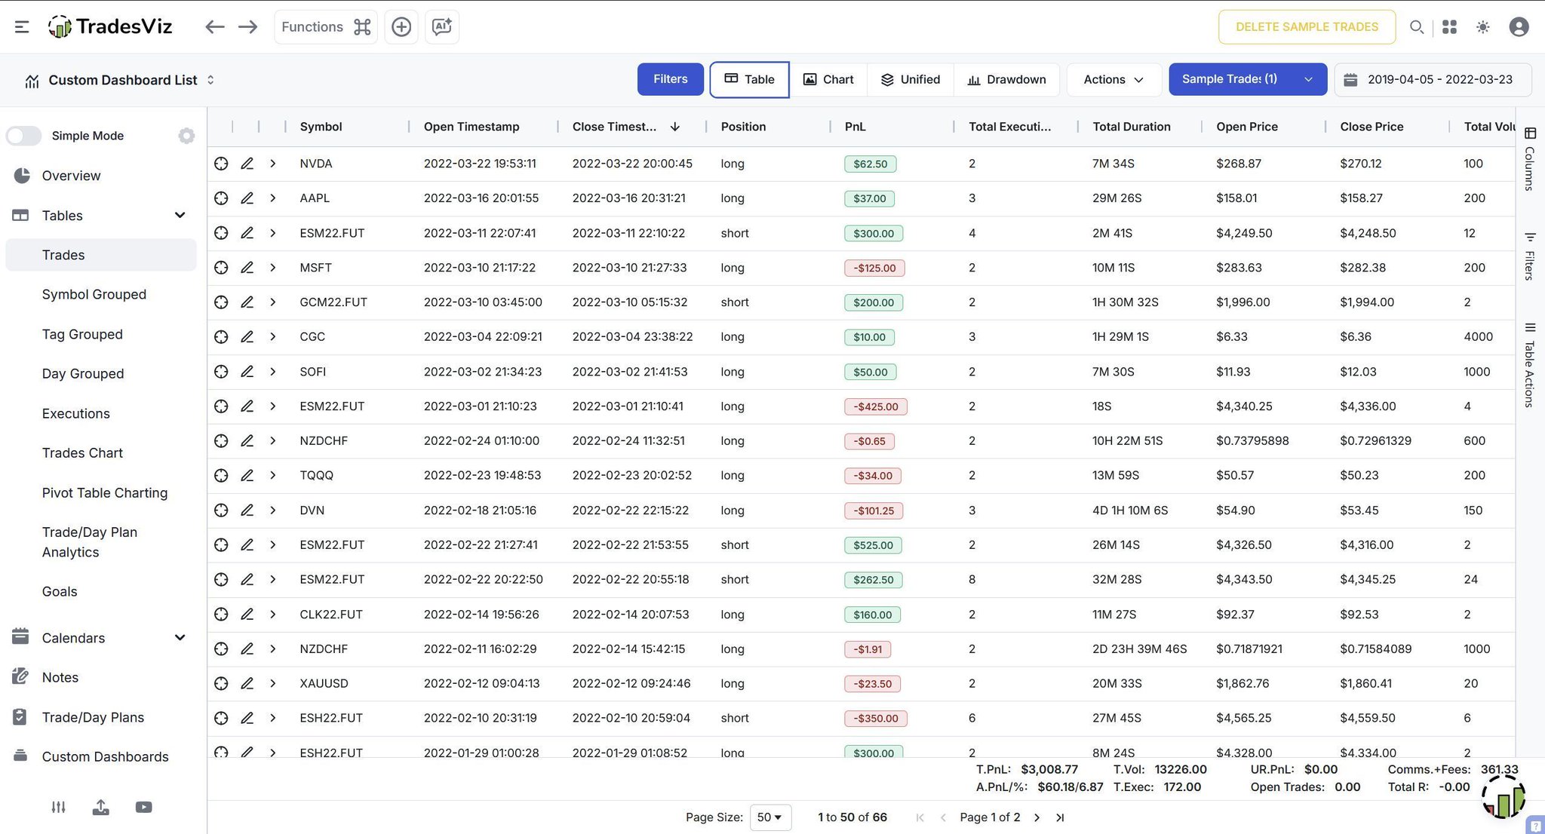This screenshot has width=1545, height=834.
Task: Open the Page Size 50 dropdown
Action: [x=769, y=817]
